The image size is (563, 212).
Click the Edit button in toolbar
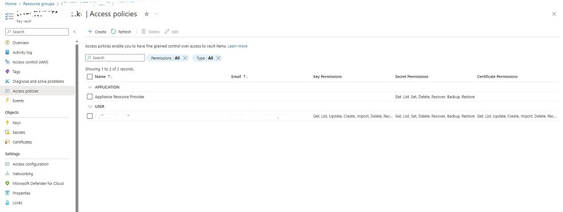[x=171, y=32]
